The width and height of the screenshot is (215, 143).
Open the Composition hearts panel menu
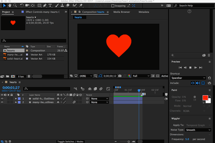click(108, 12)
